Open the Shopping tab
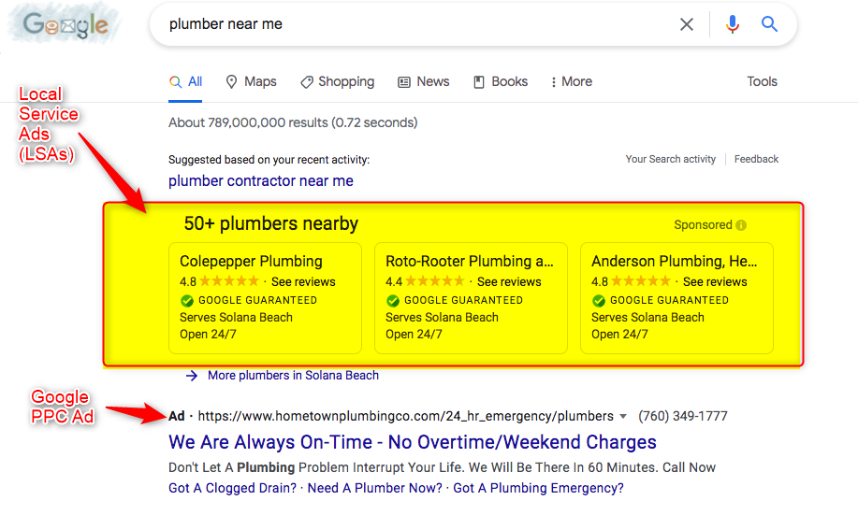This screenshot has height=515, width=858. [338, 82]
